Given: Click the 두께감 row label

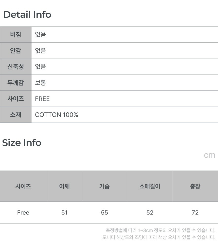Looking at the screenshot, I should pyautogui.click(x=16, y=83).
